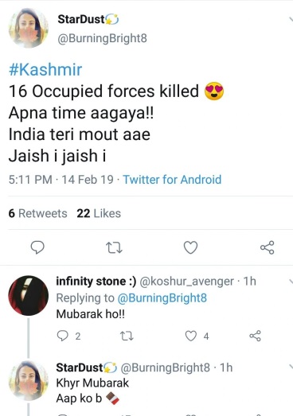The width and height of the screenshot is (293, 416).
Task: Open the 'Twitter for Android' source link
Action: [172, 180]
